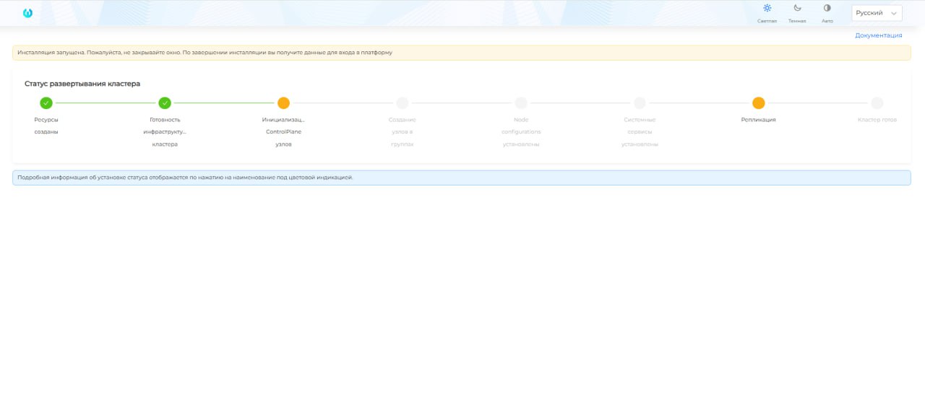Open details for the Ресурсы созданы label
The width and height of the screenshot is (925, 407).
46,126
